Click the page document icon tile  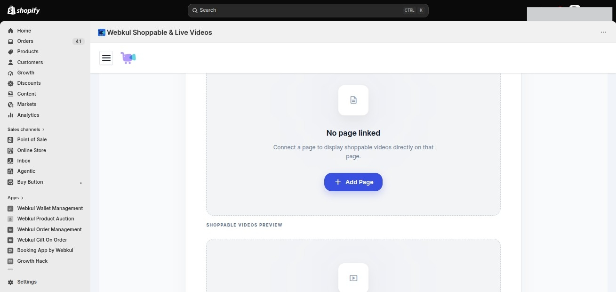(x=353, y=100)
